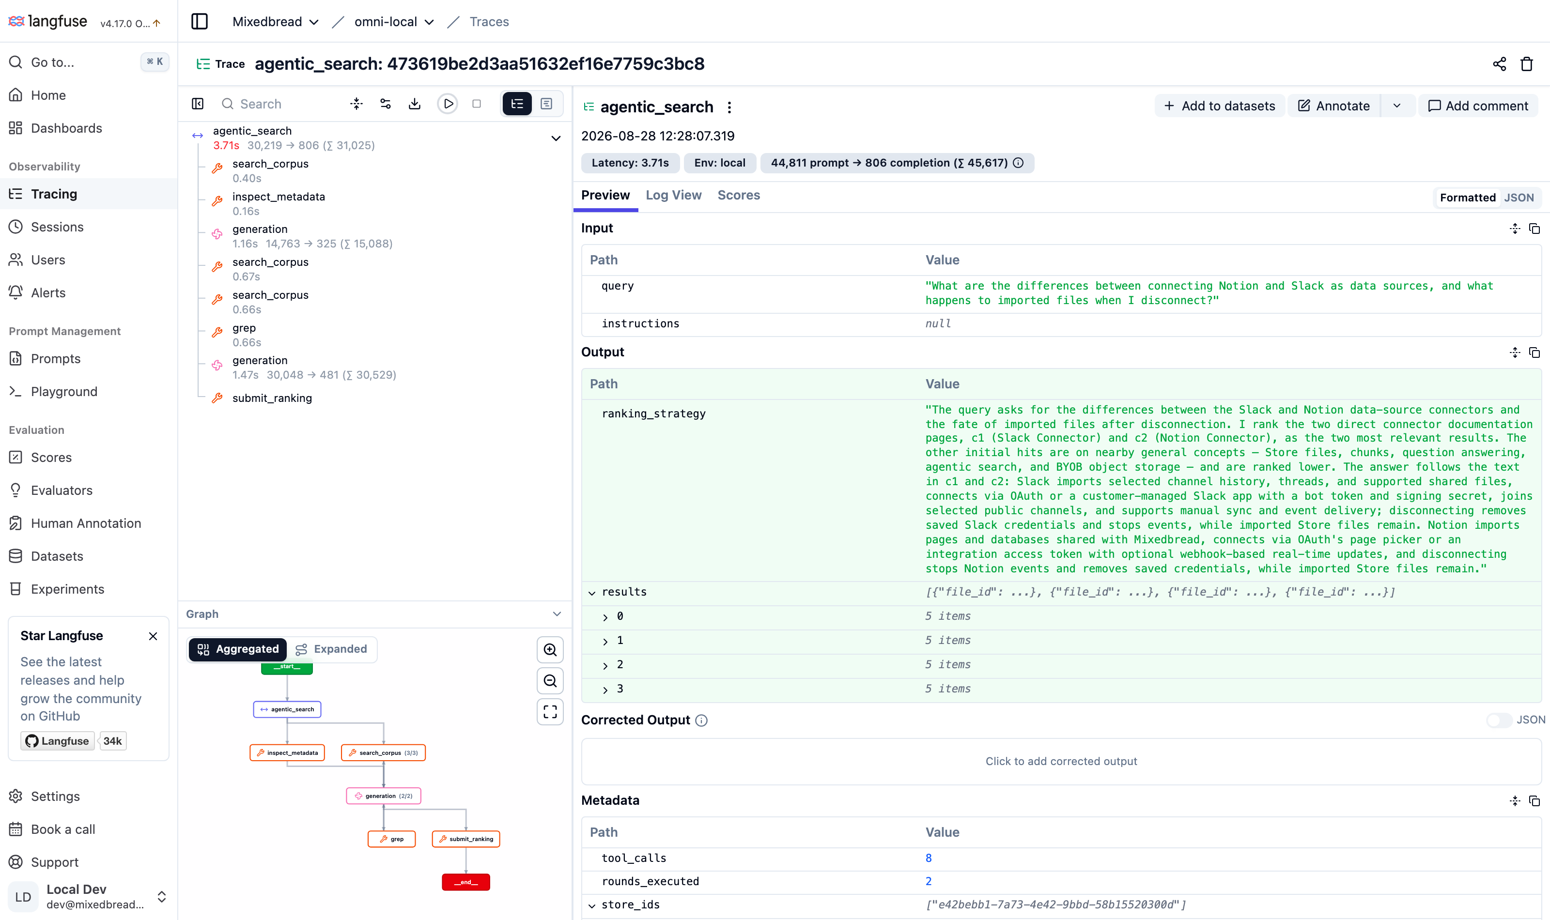Open Datasets in sidebar

(89, 556)
